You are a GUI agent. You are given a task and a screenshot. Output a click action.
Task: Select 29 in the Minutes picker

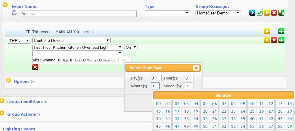pyautogui.click(x=290, y=111)
